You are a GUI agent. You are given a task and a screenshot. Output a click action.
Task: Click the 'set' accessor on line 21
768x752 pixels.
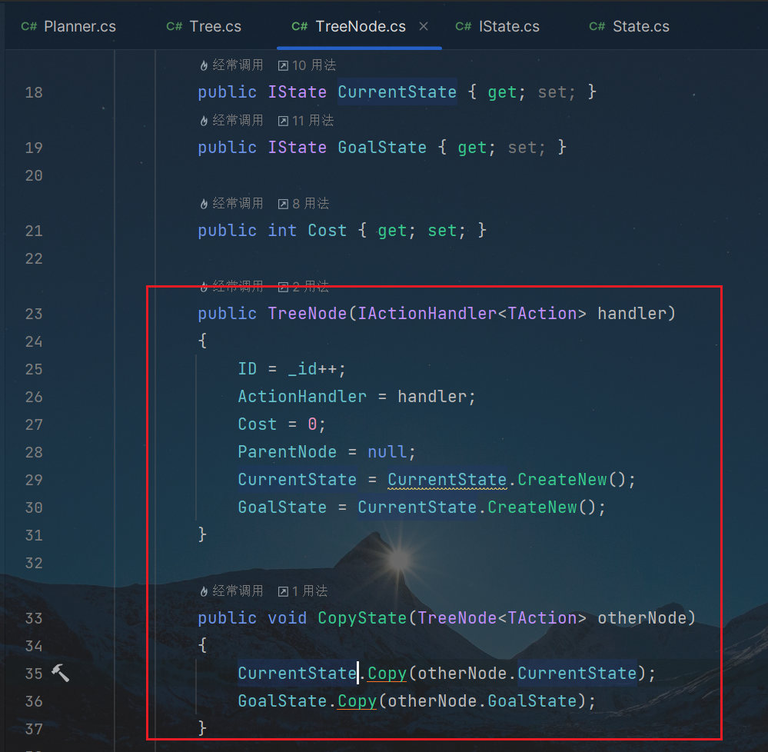442,231
